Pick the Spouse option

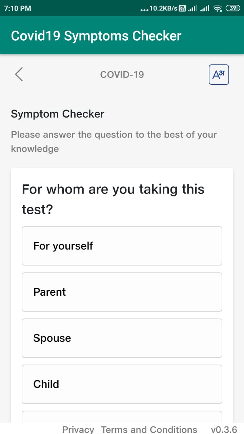coord(122,338)
